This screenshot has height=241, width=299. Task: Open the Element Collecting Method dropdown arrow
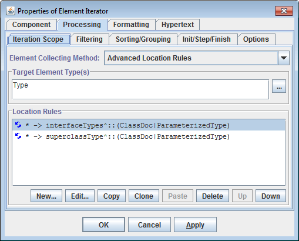pyautogui.click(x=284, y=58)
